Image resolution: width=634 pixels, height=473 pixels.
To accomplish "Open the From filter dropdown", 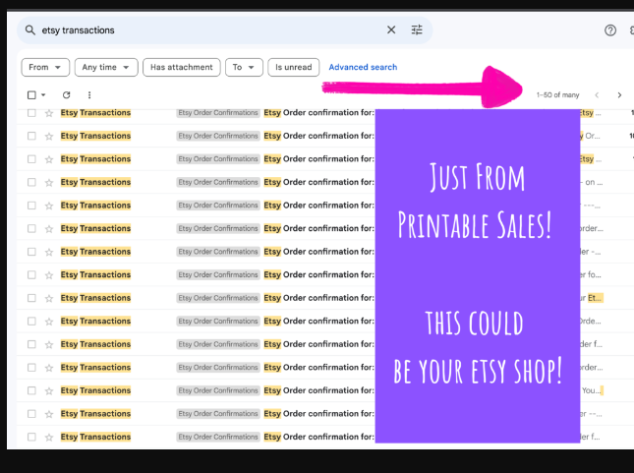I will (45, 67).
